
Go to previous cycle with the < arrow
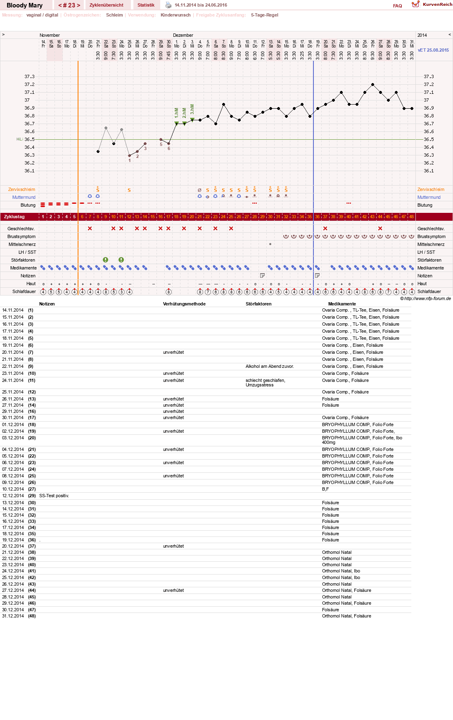(x=60, y=5)
